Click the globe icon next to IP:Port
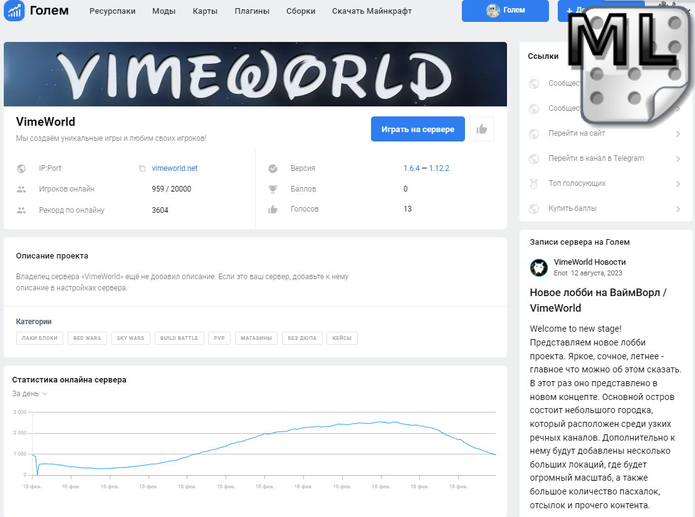Screen dimensions: 695x517 pyautogui.click(x=21, y=168)
